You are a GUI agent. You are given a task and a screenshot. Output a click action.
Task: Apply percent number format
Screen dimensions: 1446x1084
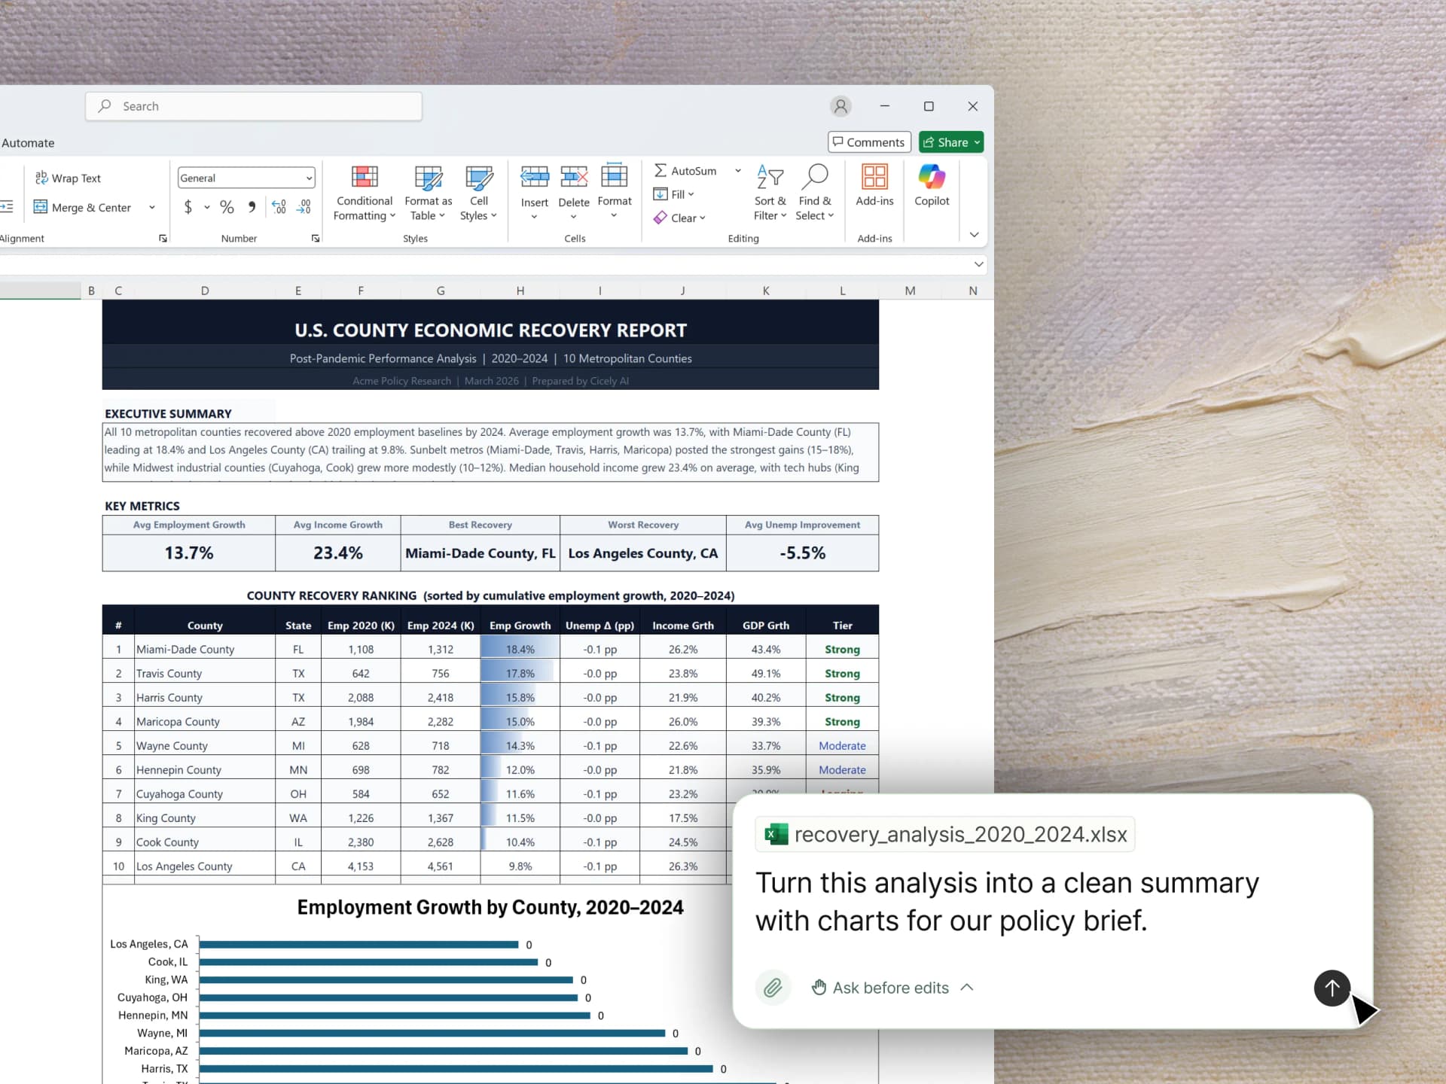[x=227, y=207]
